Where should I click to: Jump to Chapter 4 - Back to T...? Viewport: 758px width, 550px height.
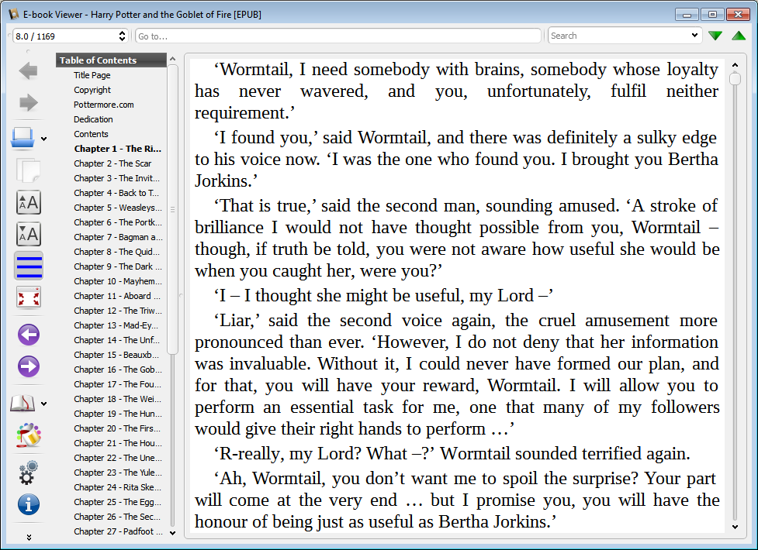116,193
